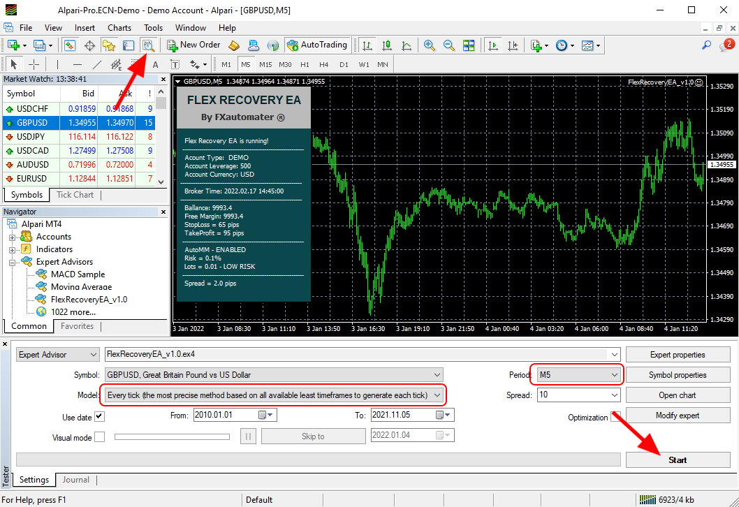Start the strategy test
The height and width of the screenshot is (507, 739).
point(678,460)
